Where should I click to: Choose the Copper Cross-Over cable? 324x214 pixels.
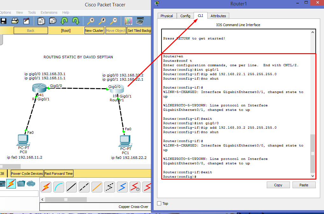84,187
